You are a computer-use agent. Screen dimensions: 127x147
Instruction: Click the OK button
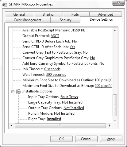(61, 139)
